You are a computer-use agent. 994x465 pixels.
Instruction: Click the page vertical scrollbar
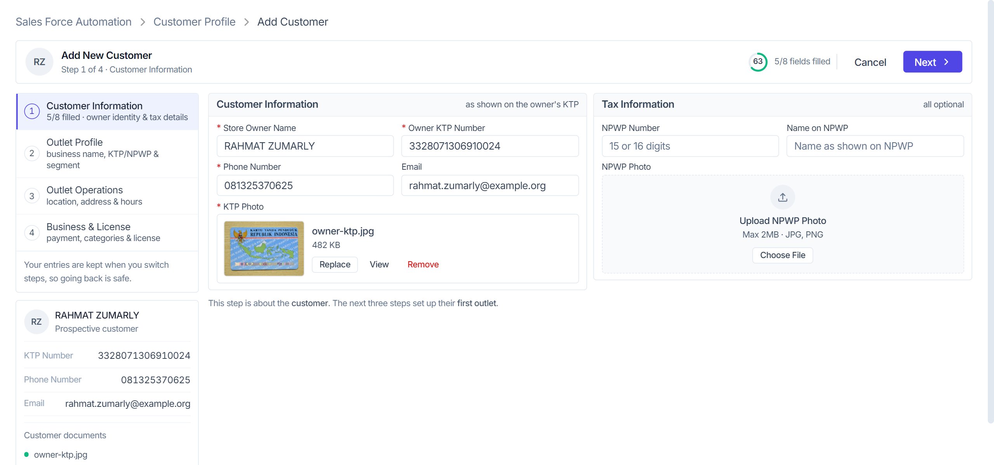pyautogui.click(x=991, y=212)
